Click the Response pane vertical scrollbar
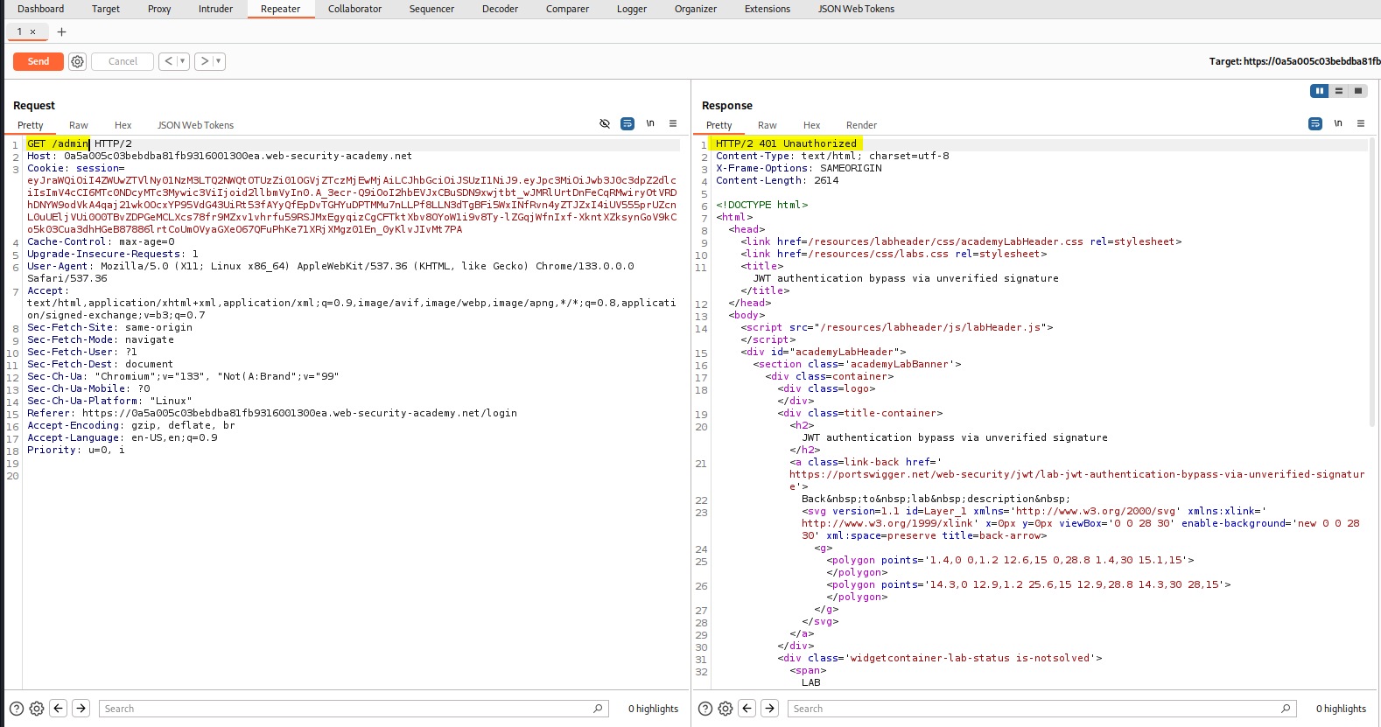The image size is (1381, 727). [x=1372, y=280]
